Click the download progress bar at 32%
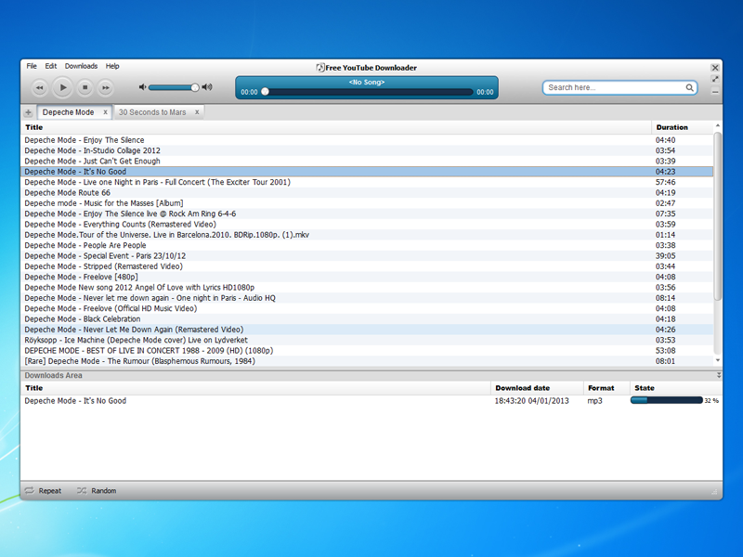The width and height of the screenshot is (743, 557). tap(666, 401)
